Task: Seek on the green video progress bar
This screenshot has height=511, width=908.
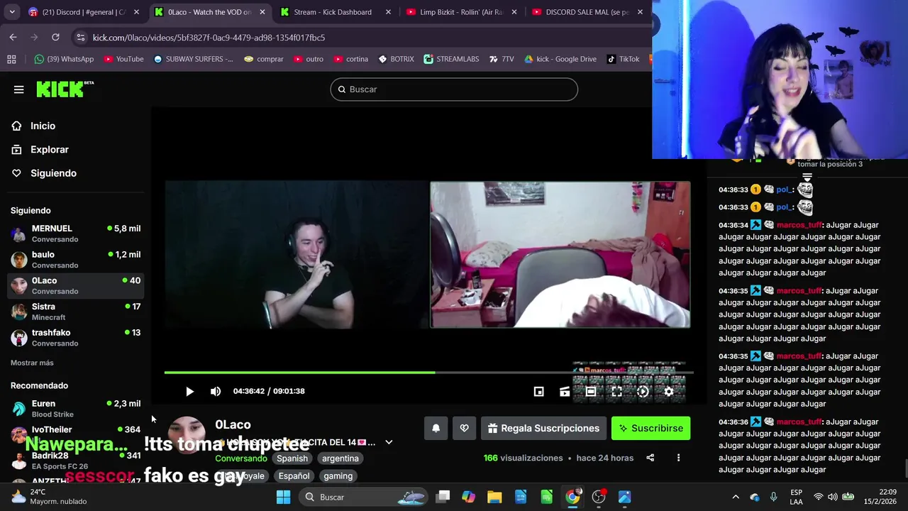Action: pyautogui.click(x=428, y=372)
